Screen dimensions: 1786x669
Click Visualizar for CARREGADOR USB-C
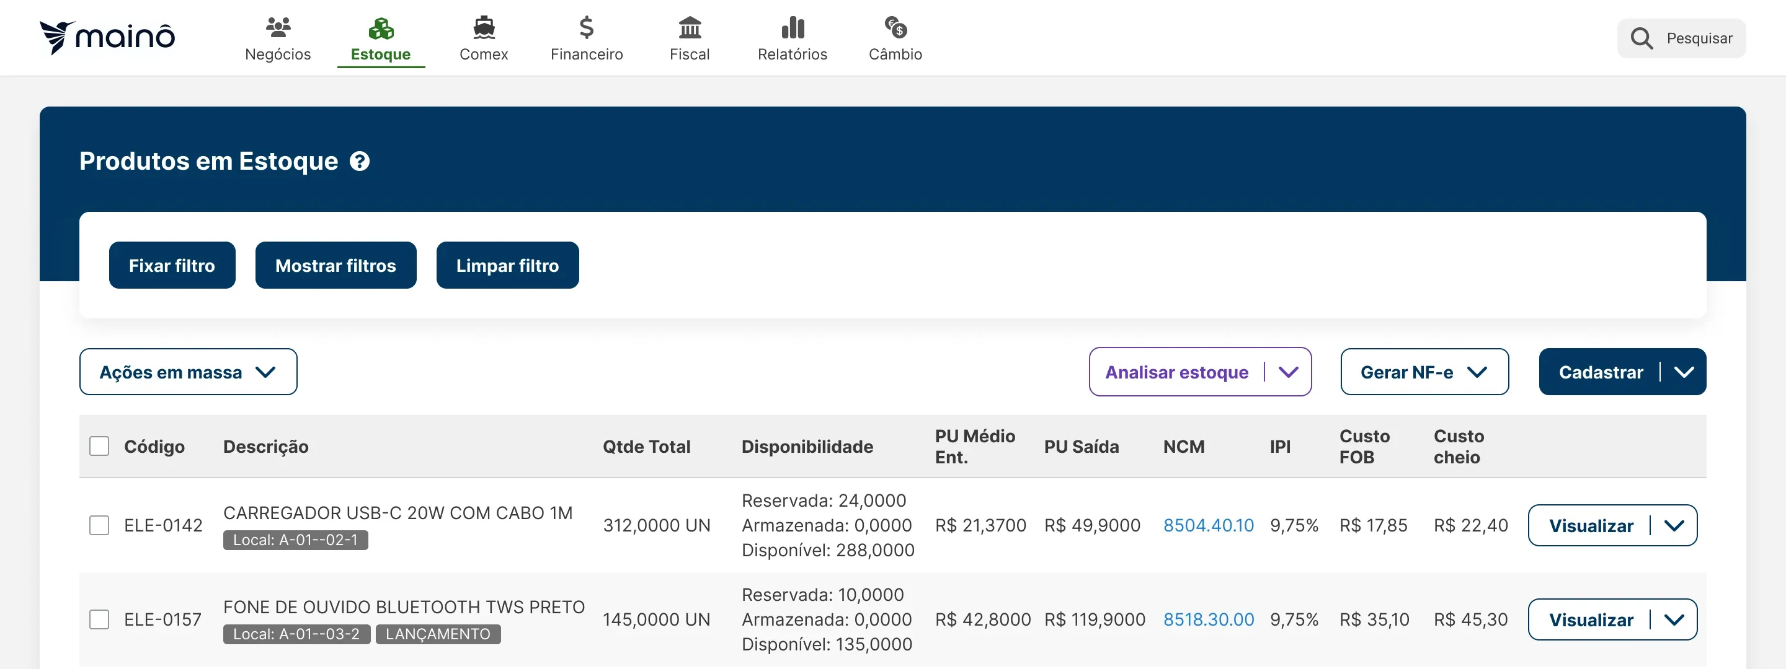click(x=1591, y=526)
